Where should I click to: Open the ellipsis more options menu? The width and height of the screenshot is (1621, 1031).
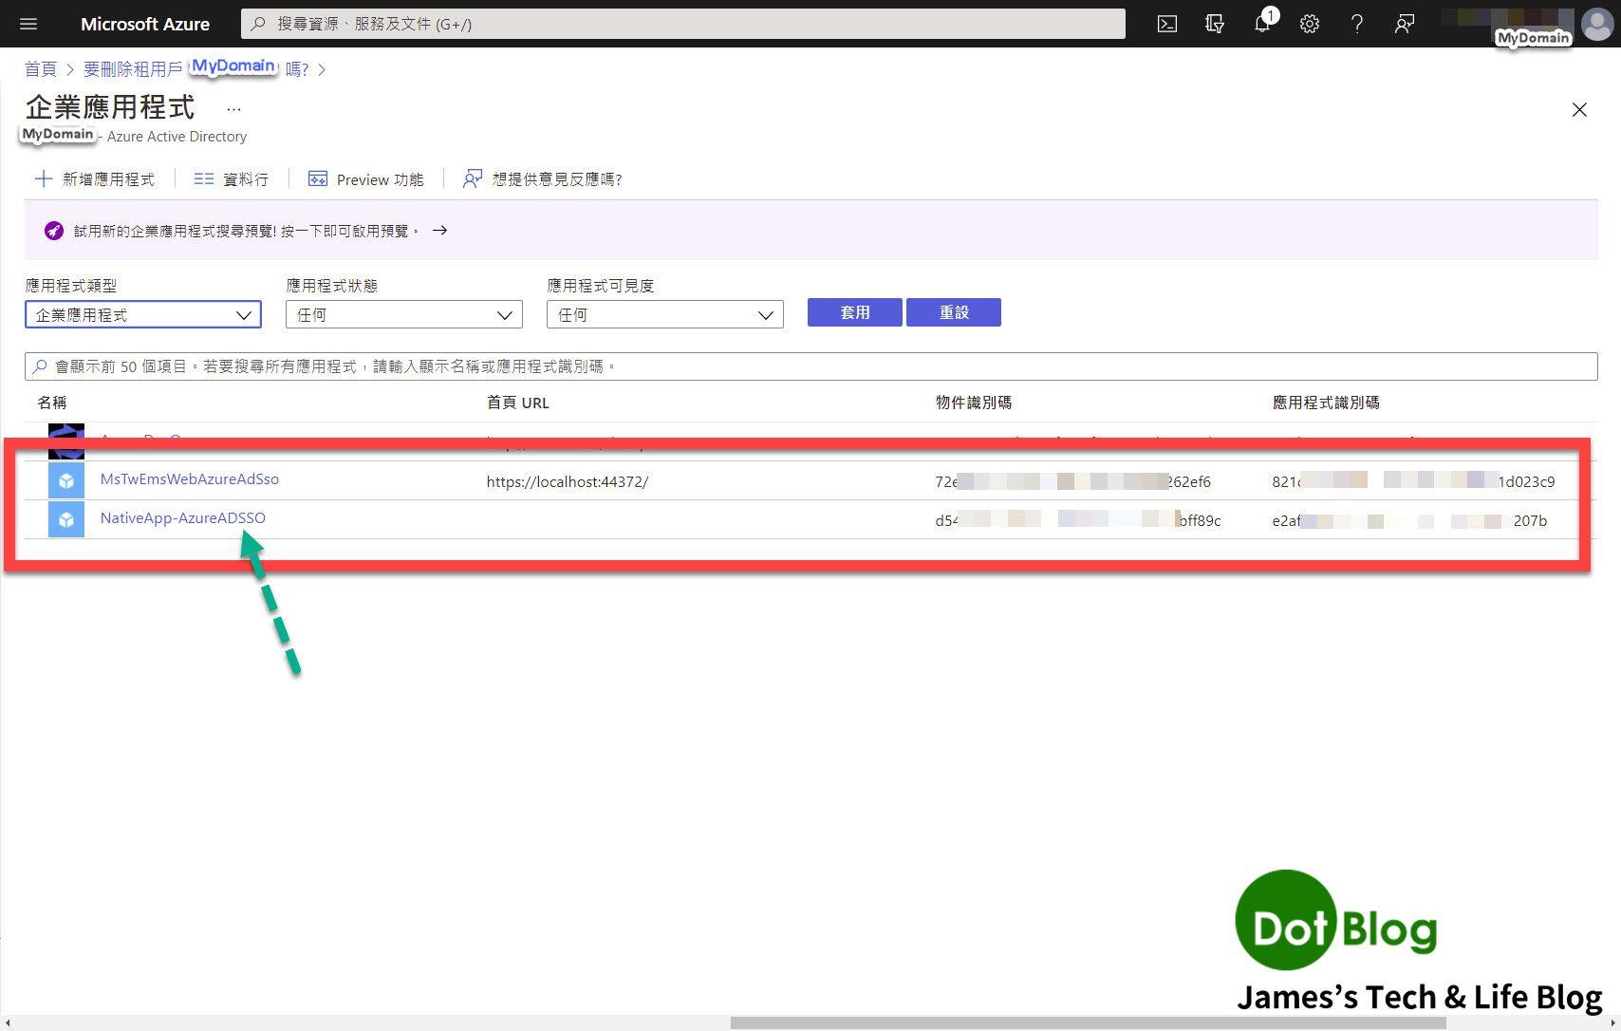click(233, 109)
